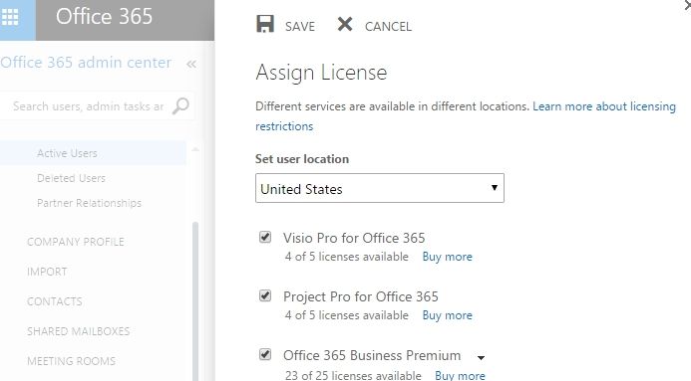Click the Save floppy disk icon
Screen dimensions: 691x381
click(x=265, y=24)
